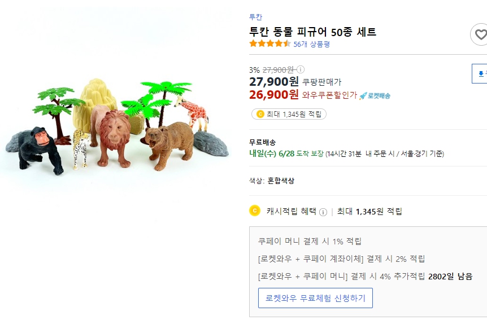Click the coin icon in the 최대 1,345원 적립 badge
Viewport: 487px width, 320px height.
point(260,114)
